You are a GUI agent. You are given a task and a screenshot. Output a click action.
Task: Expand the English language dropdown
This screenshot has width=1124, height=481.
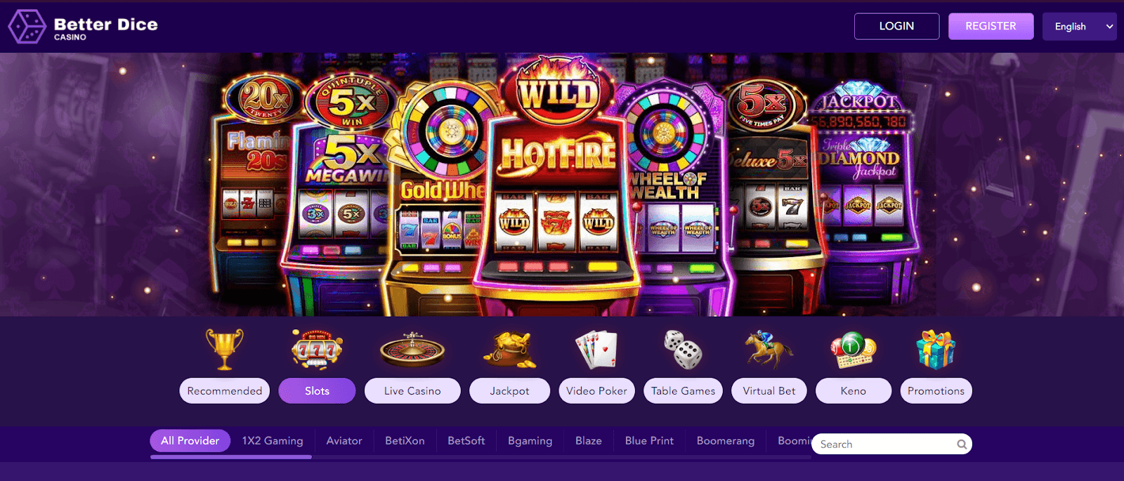pos(1079,27)
